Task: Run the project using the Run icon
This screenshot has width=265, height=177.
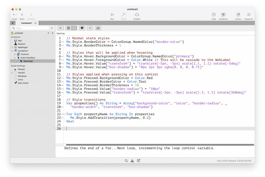Action: [x=112, y=15]
